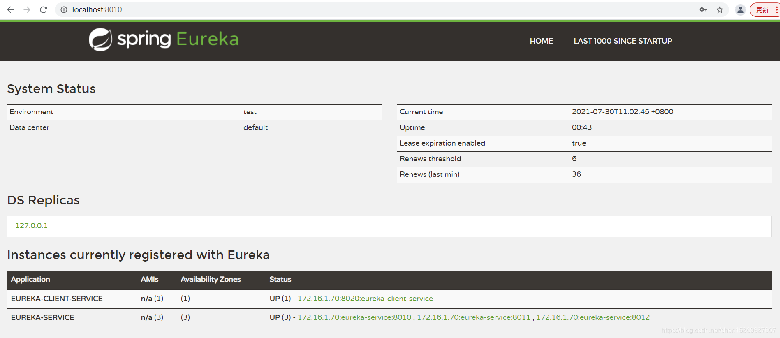Screen dimensions: 780x338
Task: Click the Environment label
Action: pyautogui.click(x=32, y=112)
